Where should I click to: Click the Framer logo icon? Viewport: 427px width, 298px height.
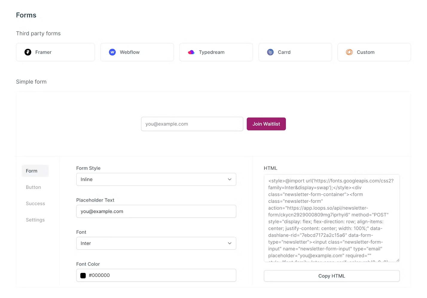28,52
